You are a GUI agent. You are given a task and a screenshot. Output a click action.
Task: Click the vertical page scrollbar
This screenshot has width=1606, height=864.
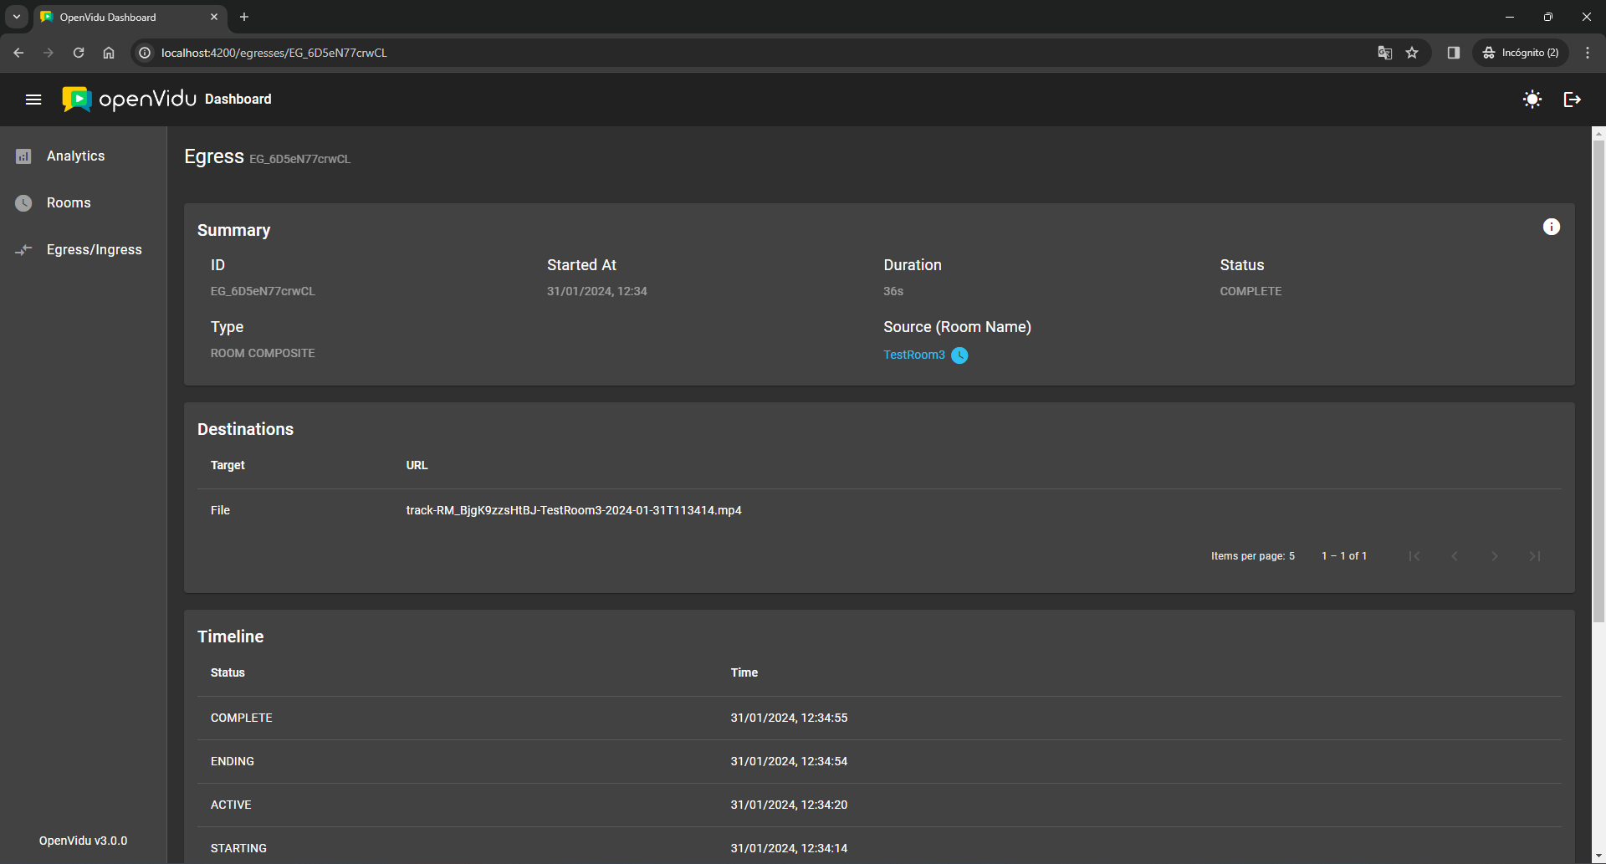(x=1598, y=376)
